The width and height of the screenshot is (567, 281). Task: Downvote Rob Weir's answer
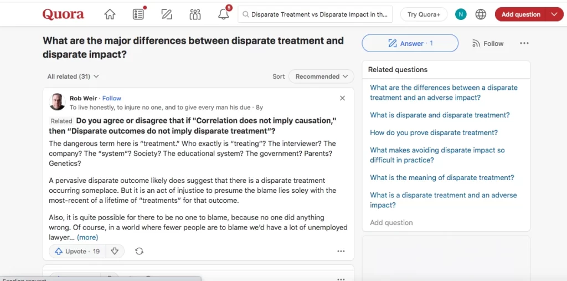[115, 251]
